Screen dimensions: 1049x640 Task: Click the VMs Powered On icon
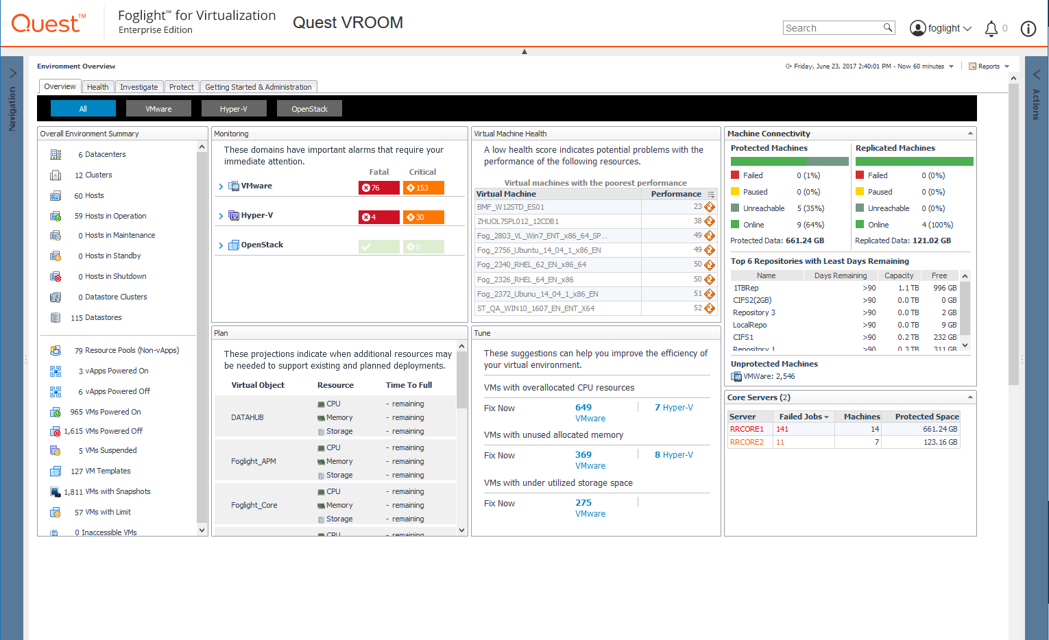56,412
